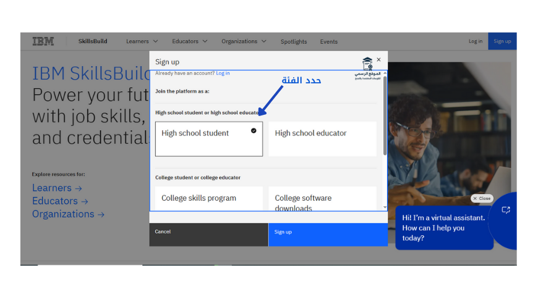Open the Educators resources link
The width and height of the screenshot is (538, 284).
coord(60,201)
